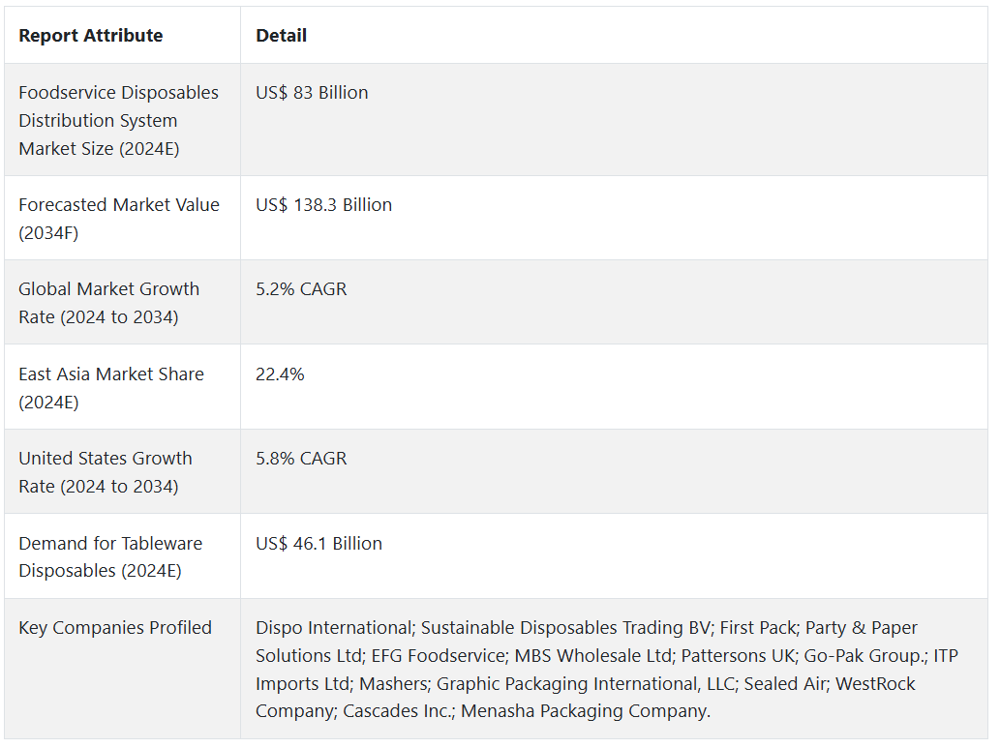
Task: Select the "United States Growth Rate" cell
Action: [x=106, y=472]
